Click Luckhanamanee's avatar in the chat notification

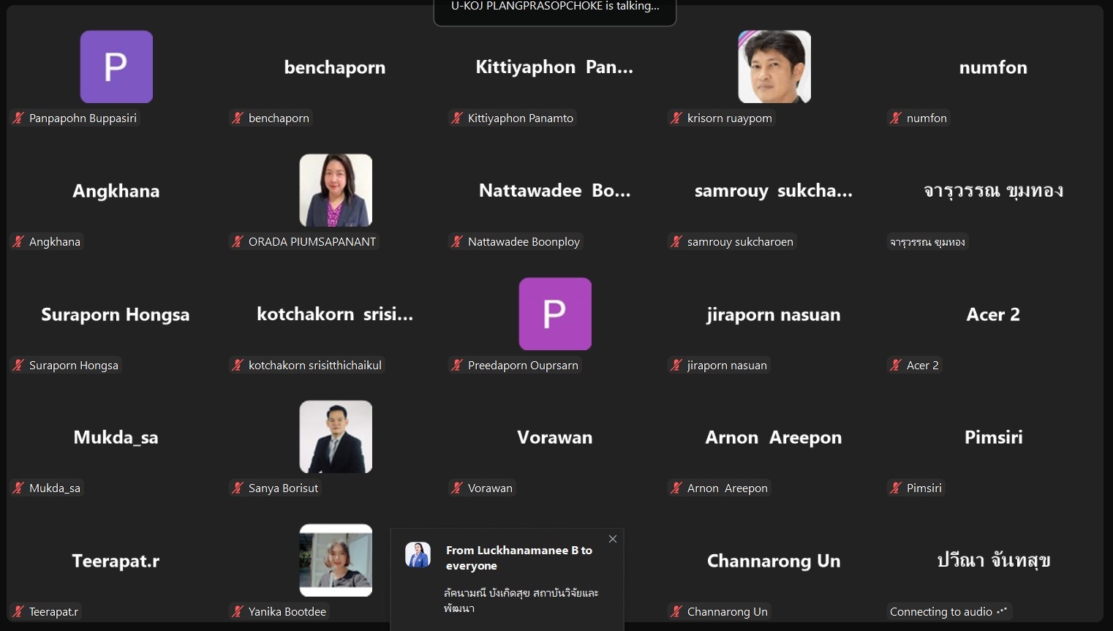(418, 555)
